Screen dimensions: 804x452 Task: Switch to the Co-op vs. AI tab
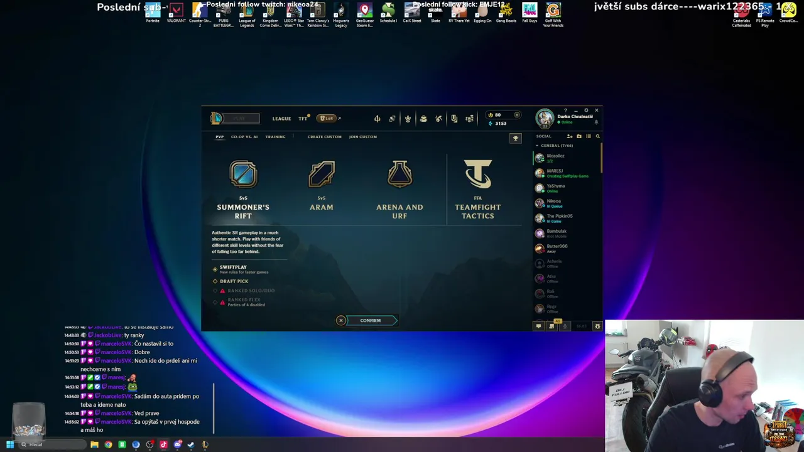click(244, 137)
